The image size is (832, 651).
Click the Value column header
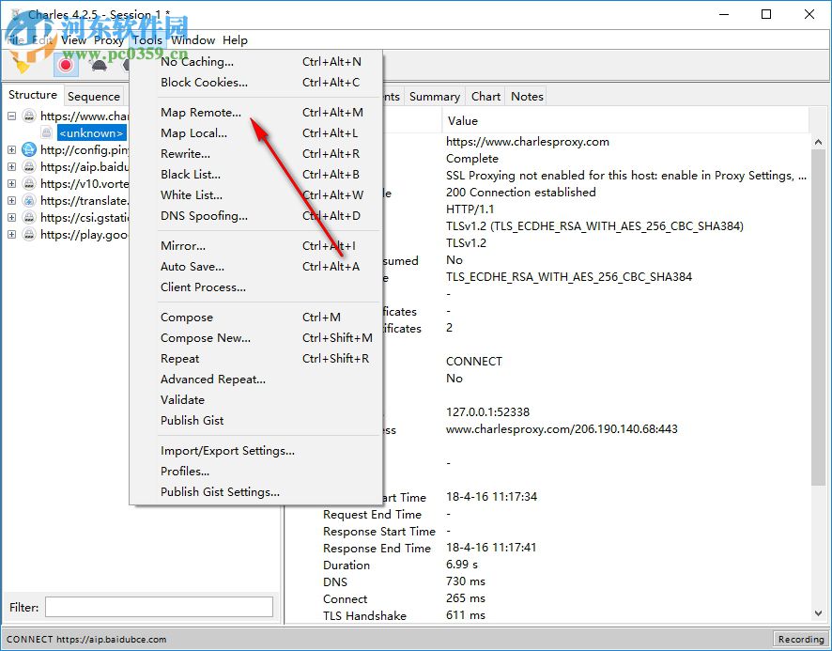[x=625, y=121]
